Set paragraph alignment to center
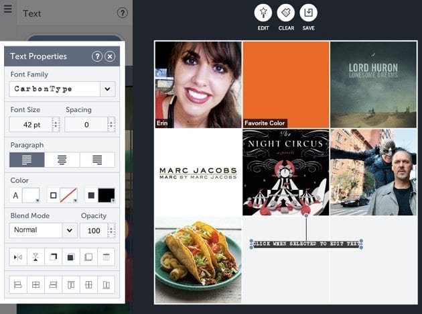 tap(62, 160)
